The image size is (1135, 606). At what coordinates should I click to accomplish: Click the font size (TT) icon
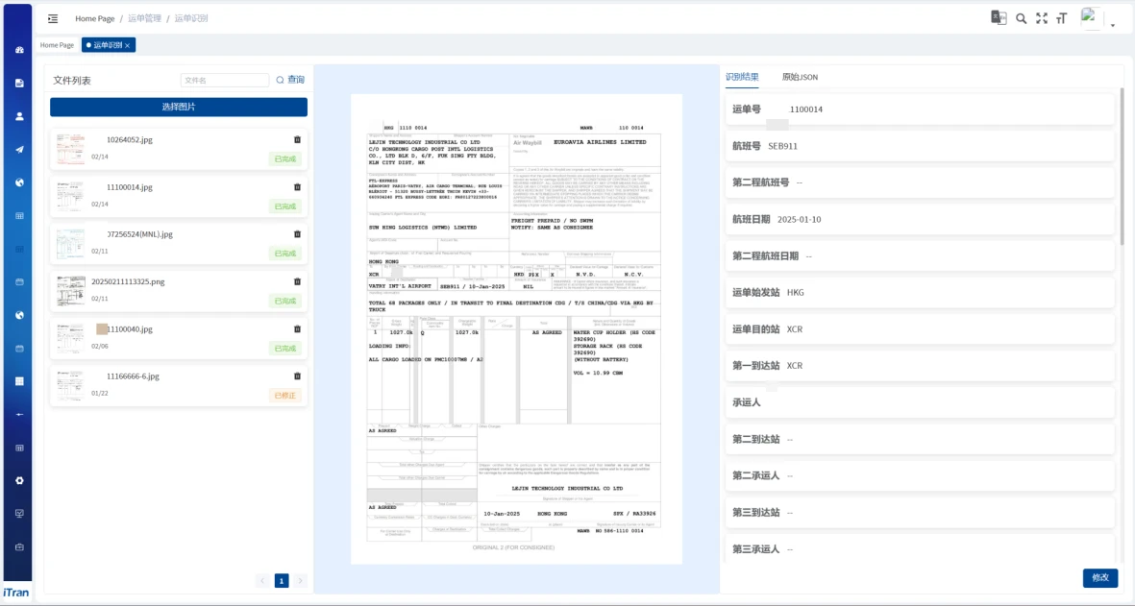click(x=1061, y=16)
